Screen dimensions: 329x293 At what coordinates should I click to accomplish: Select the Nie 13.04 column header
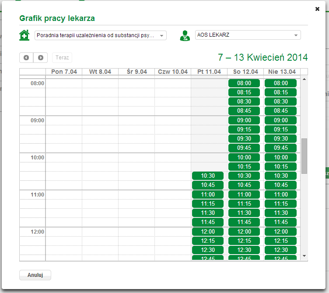282,72
